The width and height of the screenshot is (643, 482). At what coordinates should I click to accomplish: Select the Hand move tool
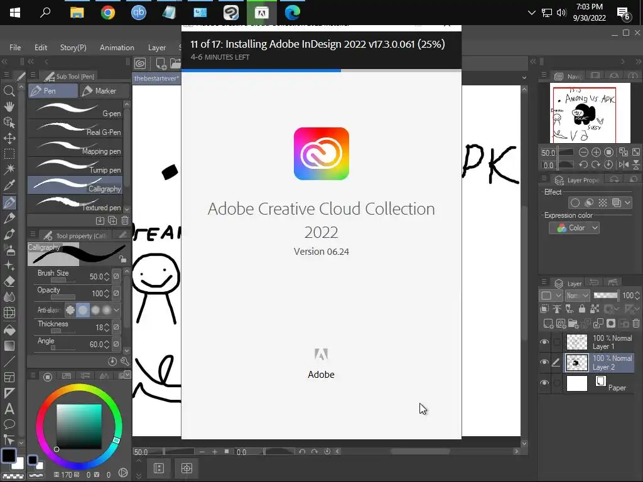(x=9, y=107)
